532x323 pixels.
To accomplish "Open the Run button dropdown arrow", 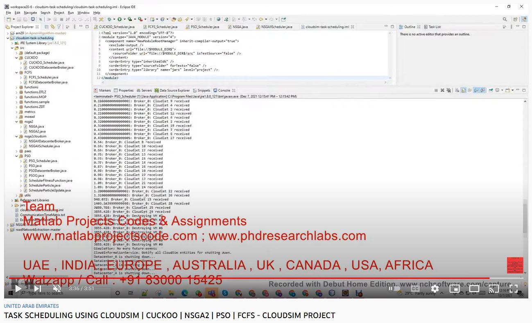I will [x=124, y=19].
